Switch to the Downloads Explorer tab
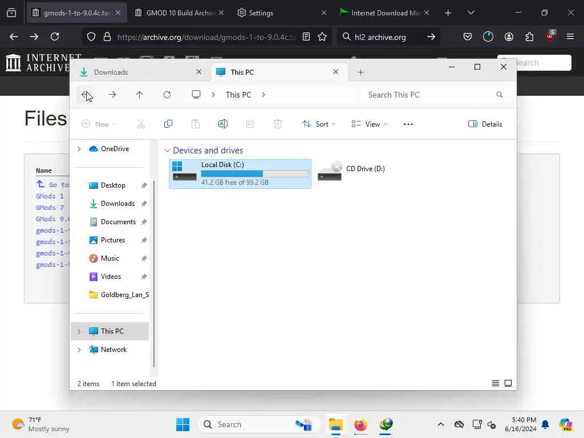This screenshot has height=438, width=584. [x=141, y=72]
